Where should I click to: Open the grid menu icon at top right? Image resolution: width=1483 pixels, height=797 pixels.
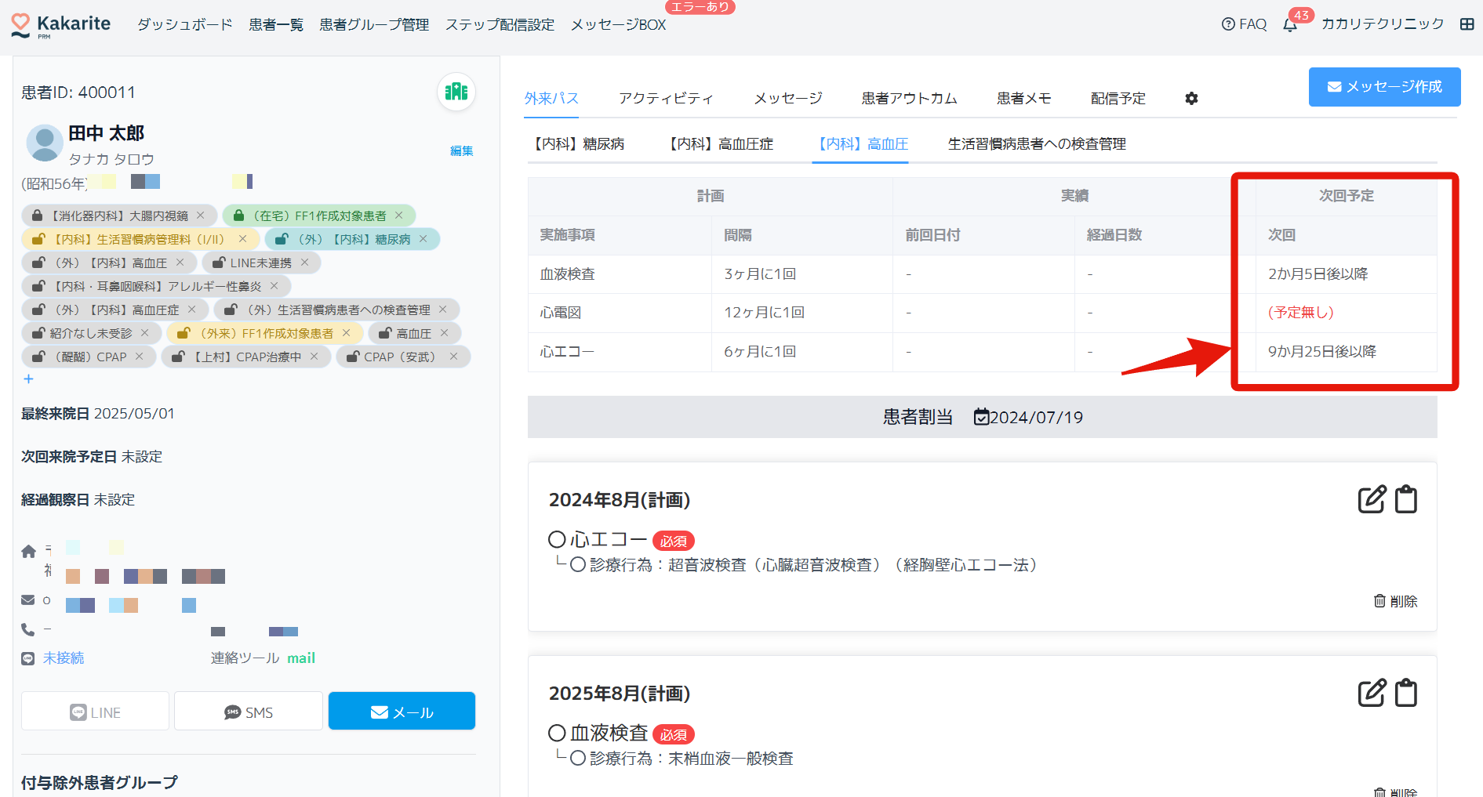click(x=1467, y=24)
